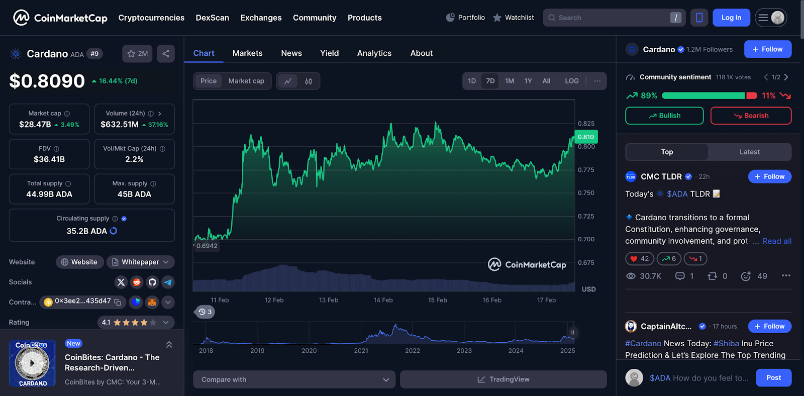This screenshot has width=804, height=396.
Task: Open the Cryptocurrencies nav menu
Action: click(151, 18)
